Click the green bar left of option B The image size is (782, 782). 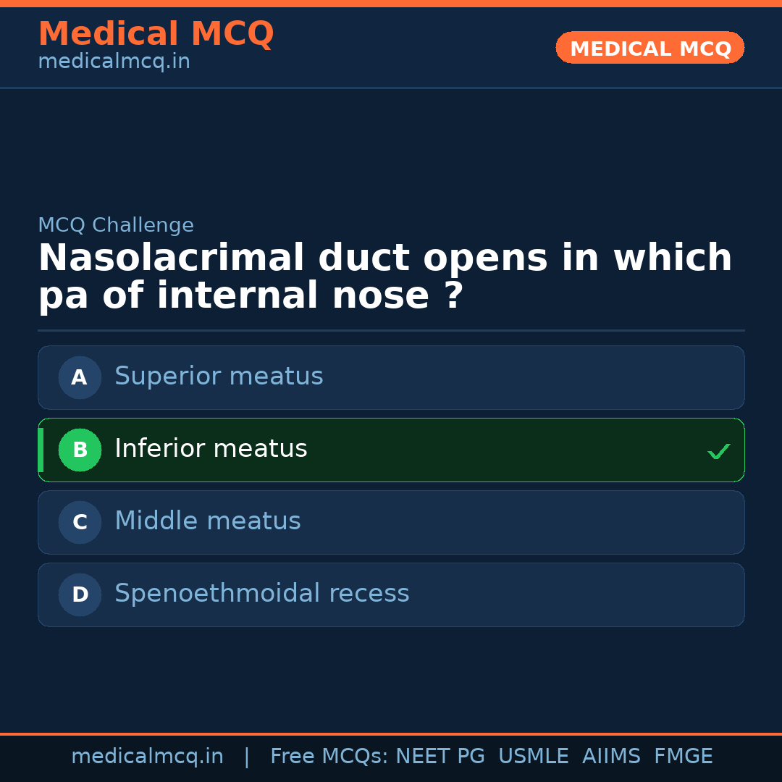[x=41, y=450]
